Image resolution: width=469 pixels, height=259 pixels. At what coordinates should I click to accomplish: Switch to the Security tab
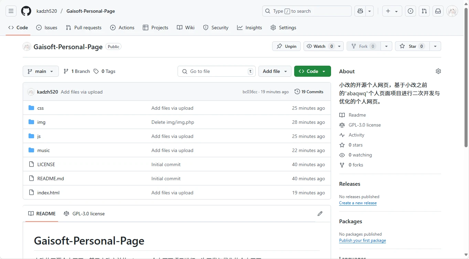click(216, 28)
